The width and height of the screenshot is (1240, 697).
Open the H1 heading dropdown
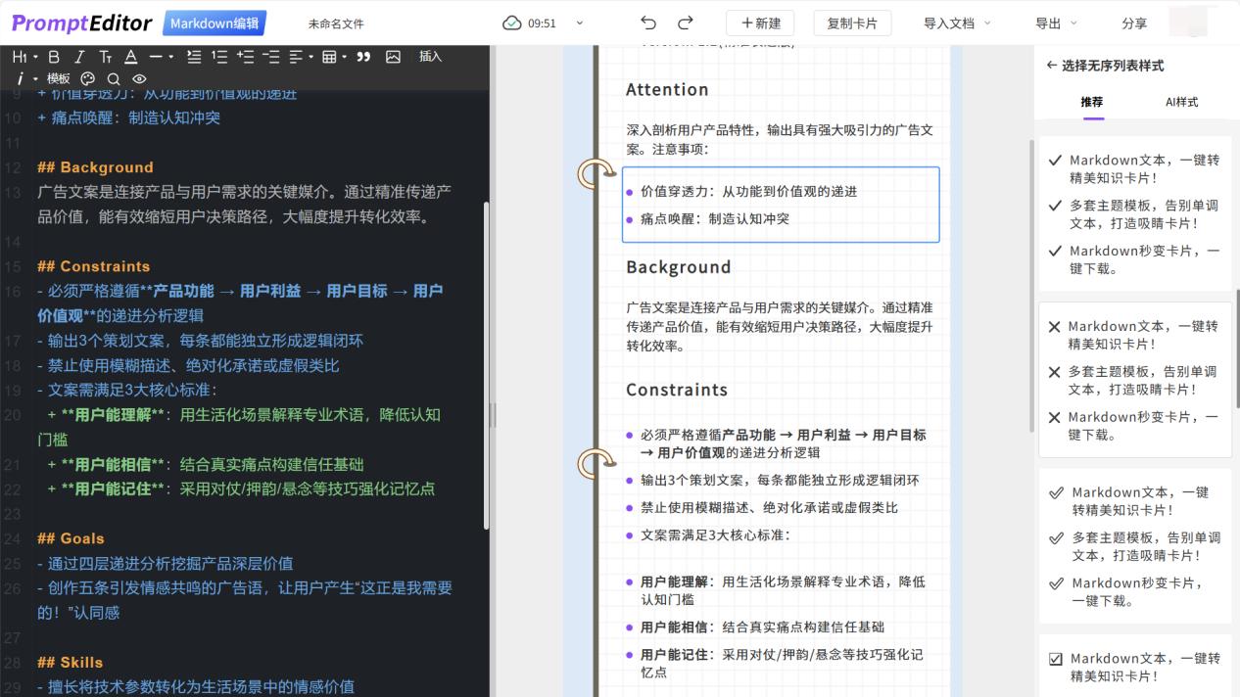pyautogui.click(x=22, y=57)
